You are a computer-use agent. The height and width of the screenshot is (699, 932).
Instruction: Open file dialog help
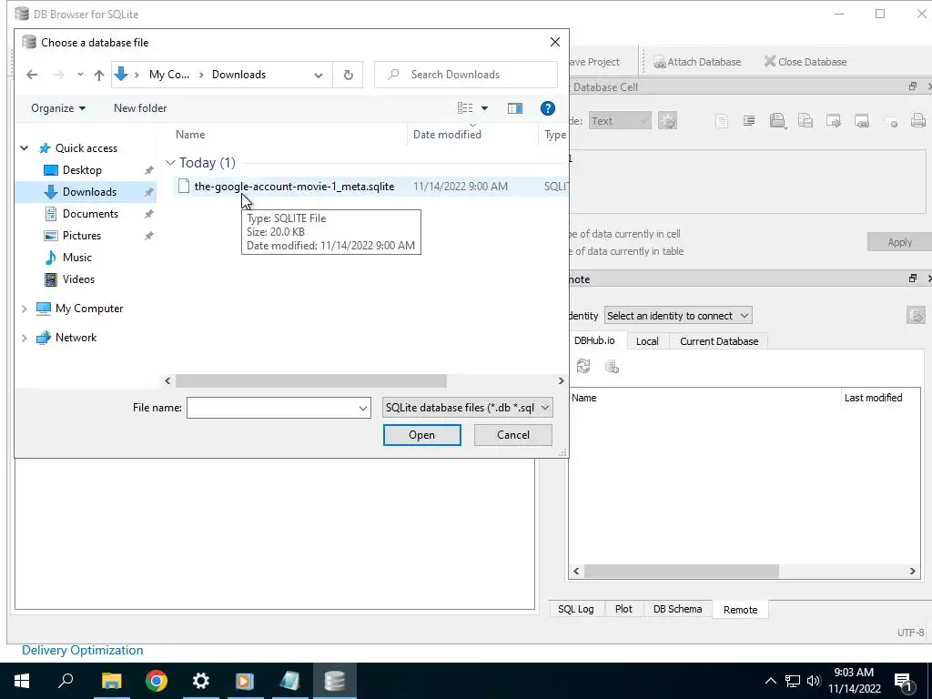coord(547,108)
